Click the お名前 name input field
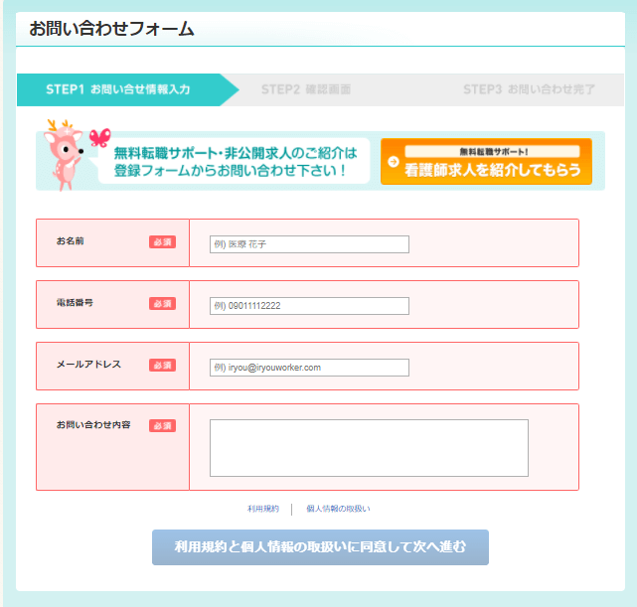Viewport: 637px width, 607px height. (x=309, y=244)
